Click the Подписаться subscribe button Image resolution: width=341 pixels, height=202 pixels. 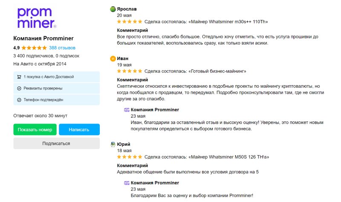tap(56, 144)
